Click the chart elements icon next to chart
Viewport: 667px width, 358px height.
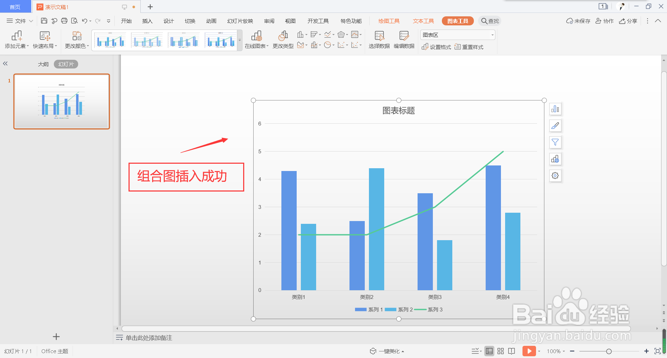(x=555, y=109)
